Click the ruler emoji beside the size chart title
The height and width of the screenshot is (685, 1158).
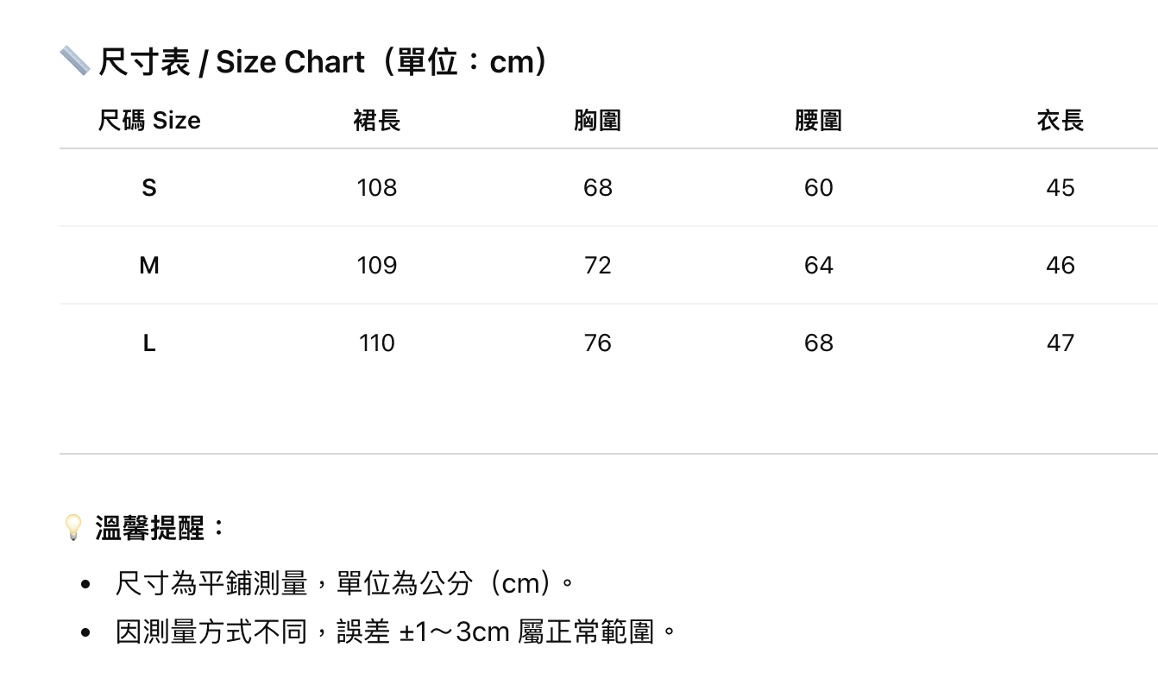pos(74,62)
